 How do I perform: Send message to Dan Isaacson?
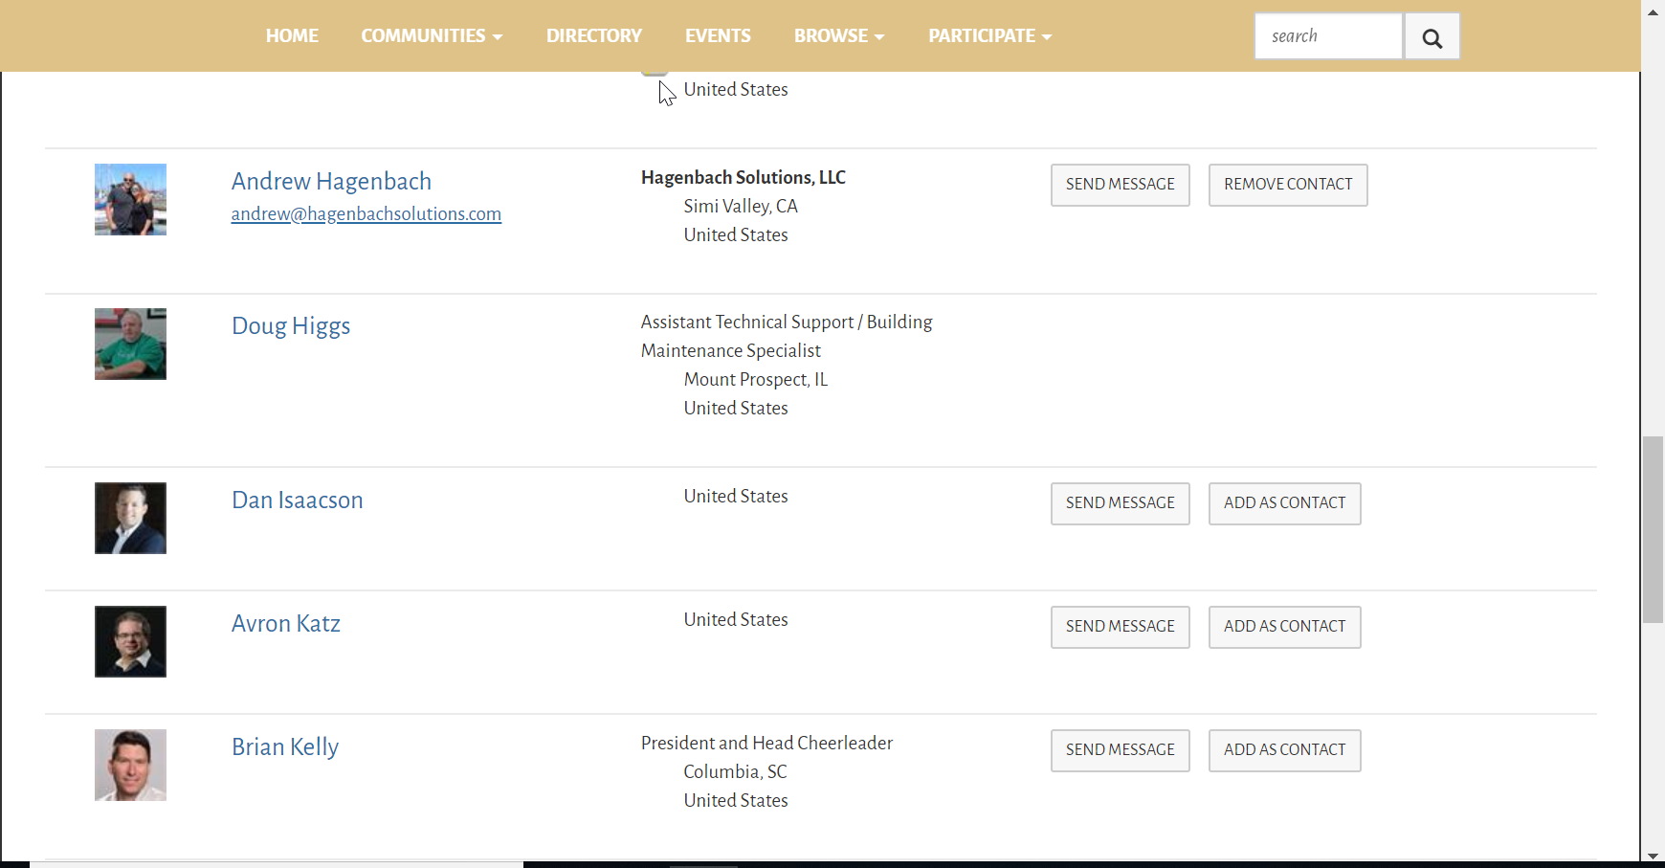click(1121, 503)
